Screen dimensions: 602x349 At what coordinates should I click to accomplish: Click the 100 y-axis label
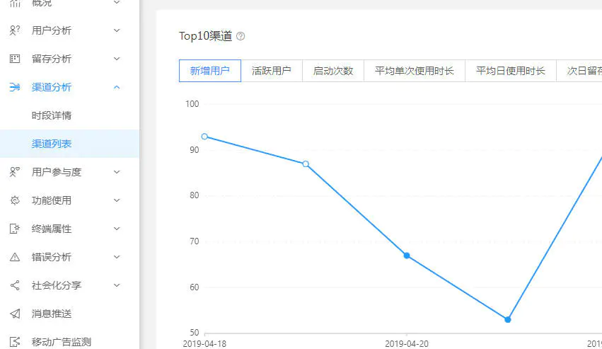(192, 104)
